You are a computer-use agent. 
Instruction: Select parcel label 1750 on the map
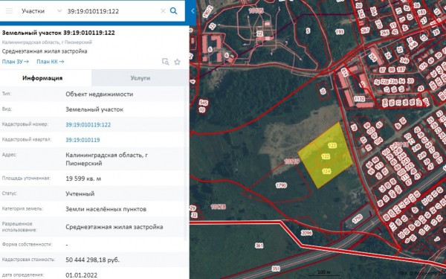pyautogui.click(x=357, y=219)
